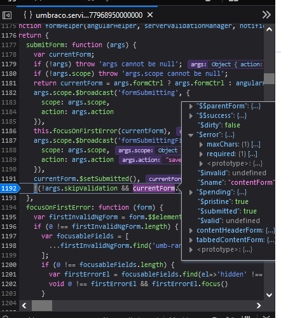Screen dimensions: 281x318
Task: Expand the last prototype entry in popup
Action: (191, 250)
